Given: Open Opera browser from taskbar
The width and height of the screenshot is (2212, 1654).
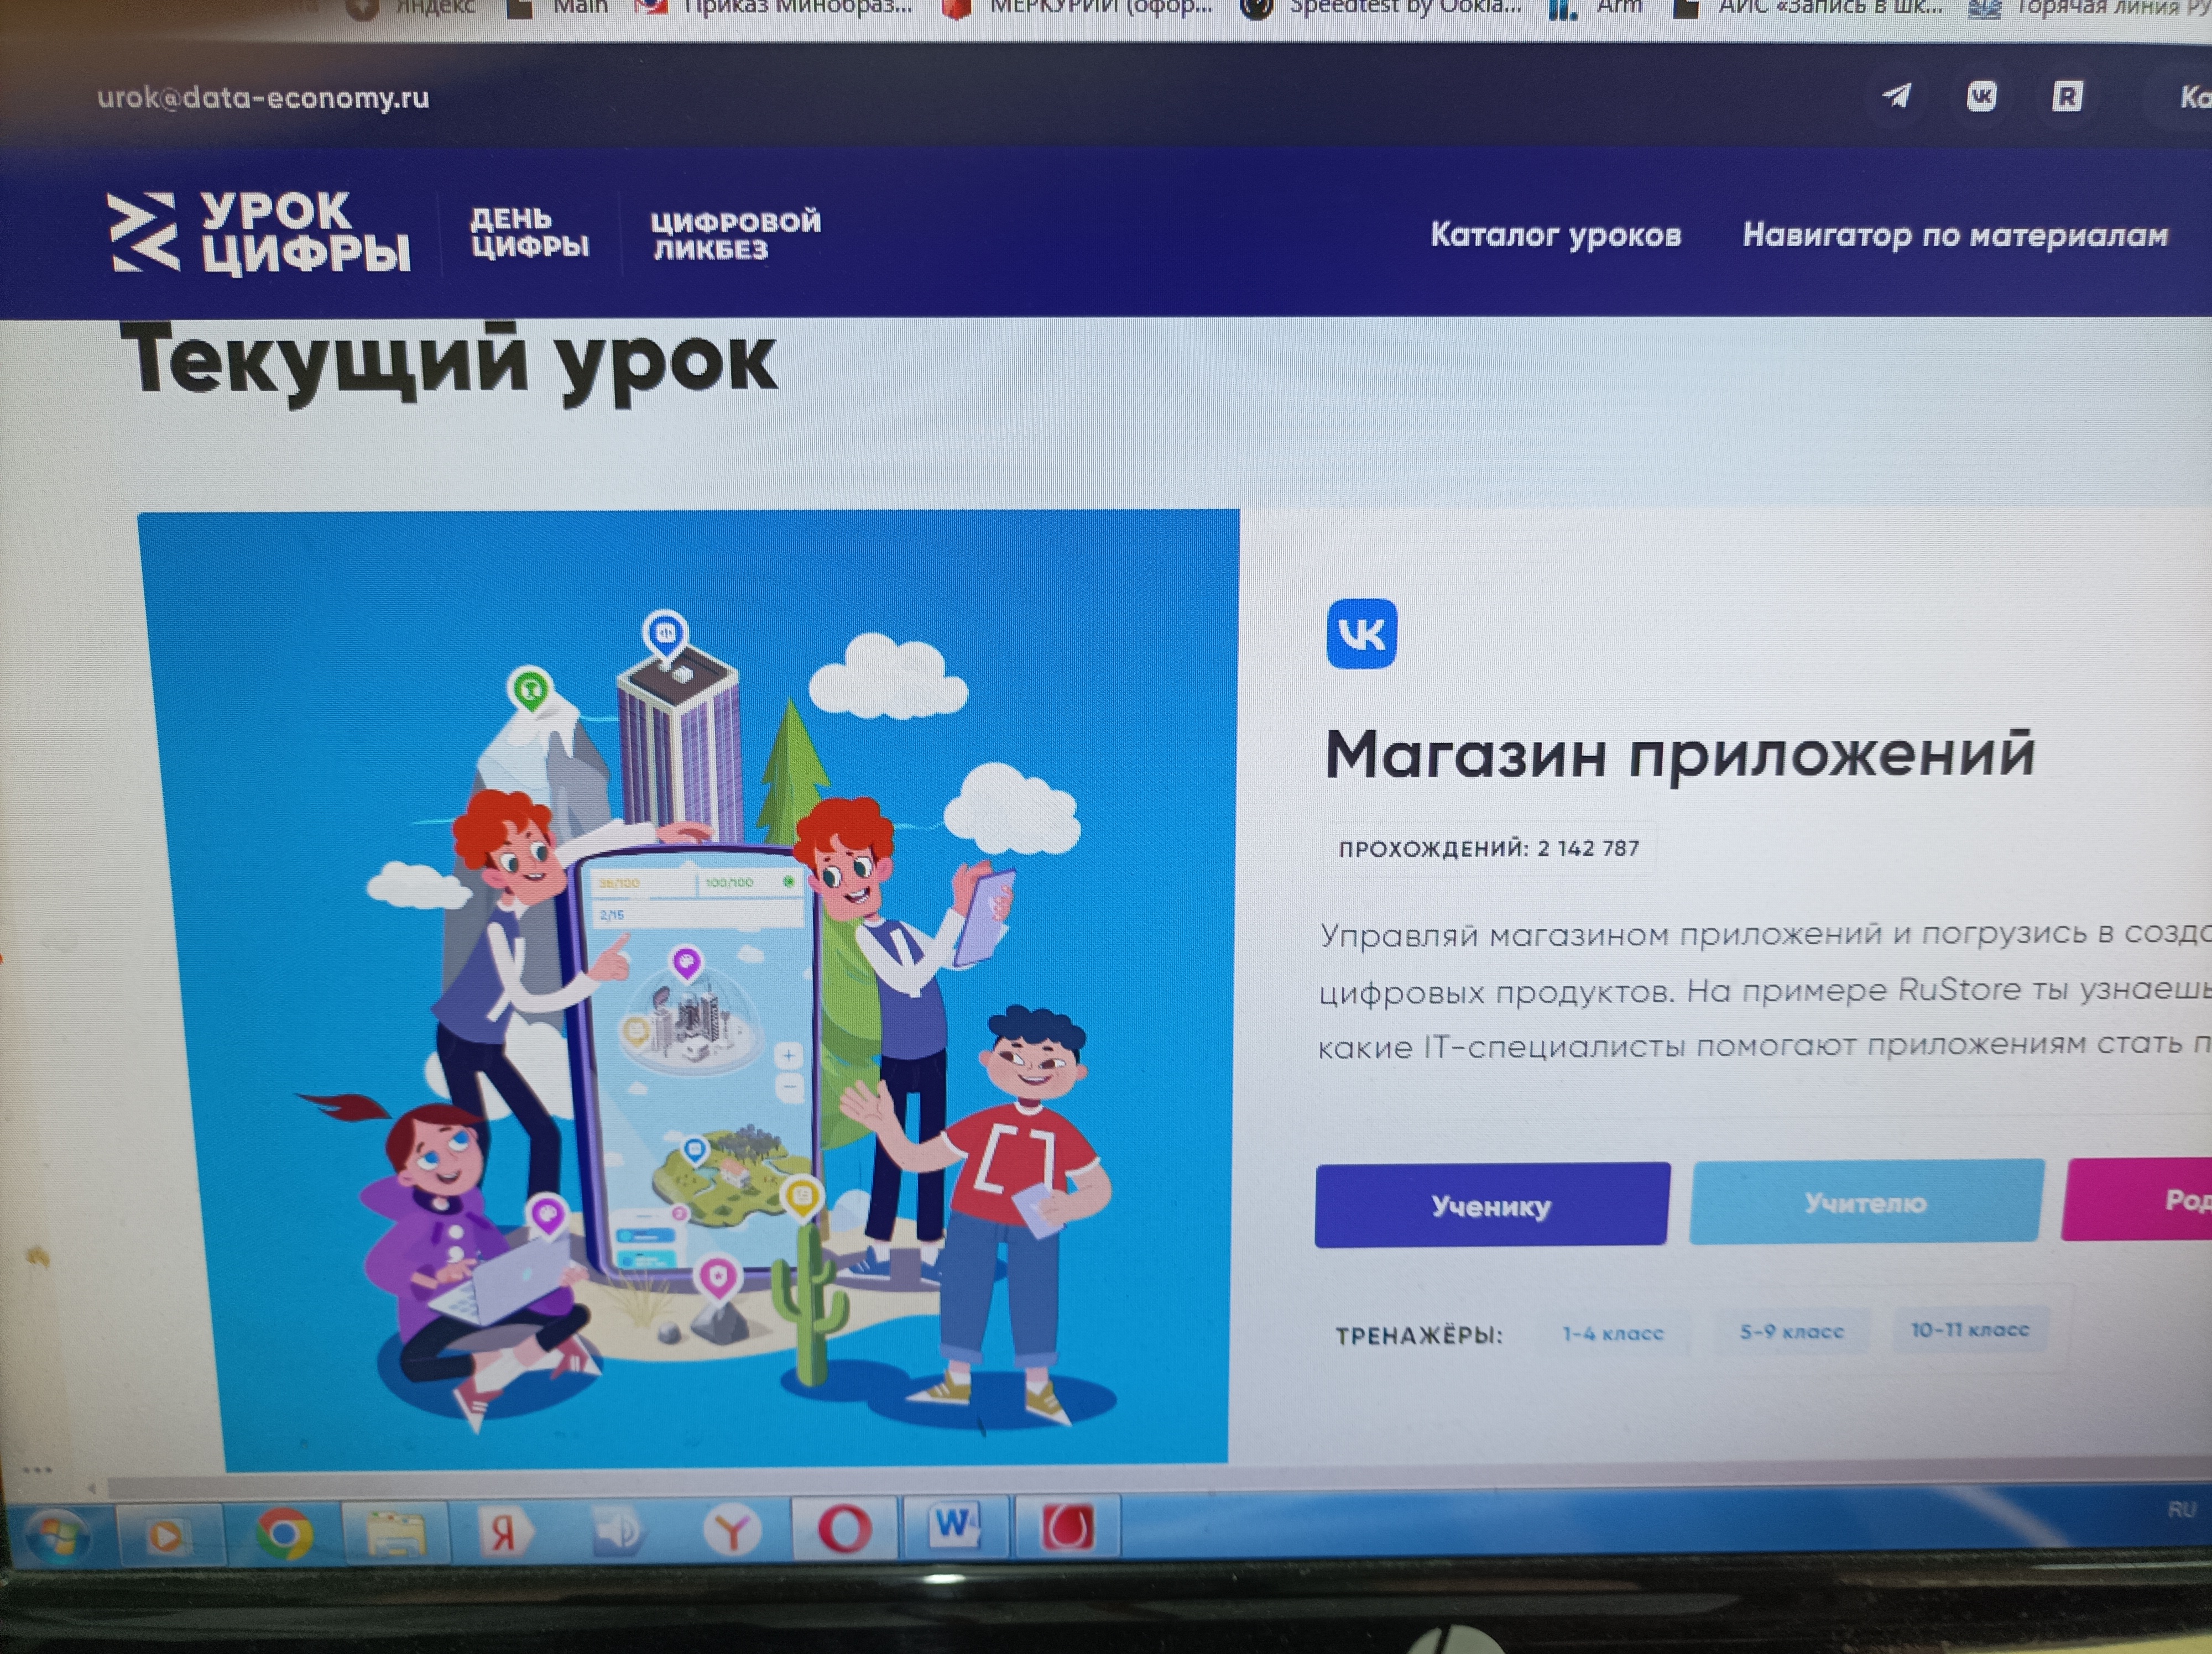Looking at the screenshot, I should click(844, 1528).
